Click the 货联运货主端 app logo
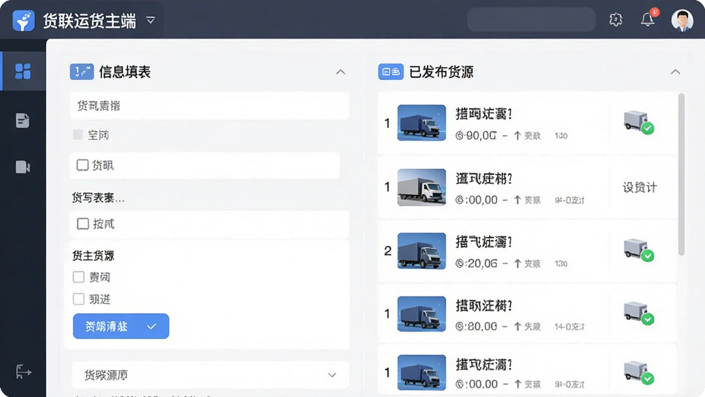The height and width of the screenshot is (397, 705). pyautogui.click(x=23, y=20)
